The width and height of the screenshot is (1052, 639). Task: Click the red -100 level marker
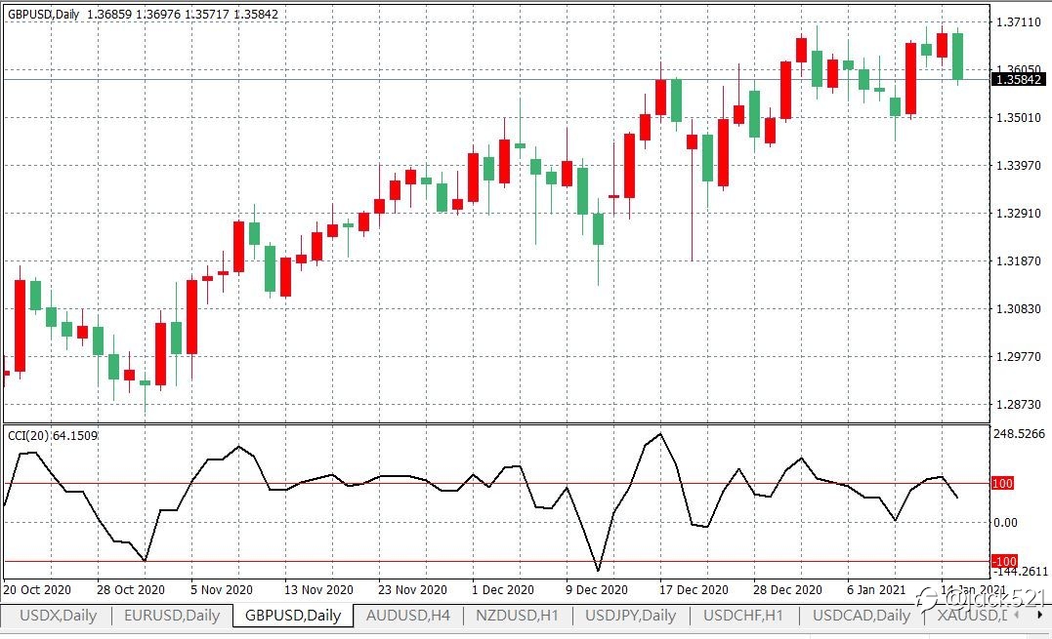[1004, 561]
